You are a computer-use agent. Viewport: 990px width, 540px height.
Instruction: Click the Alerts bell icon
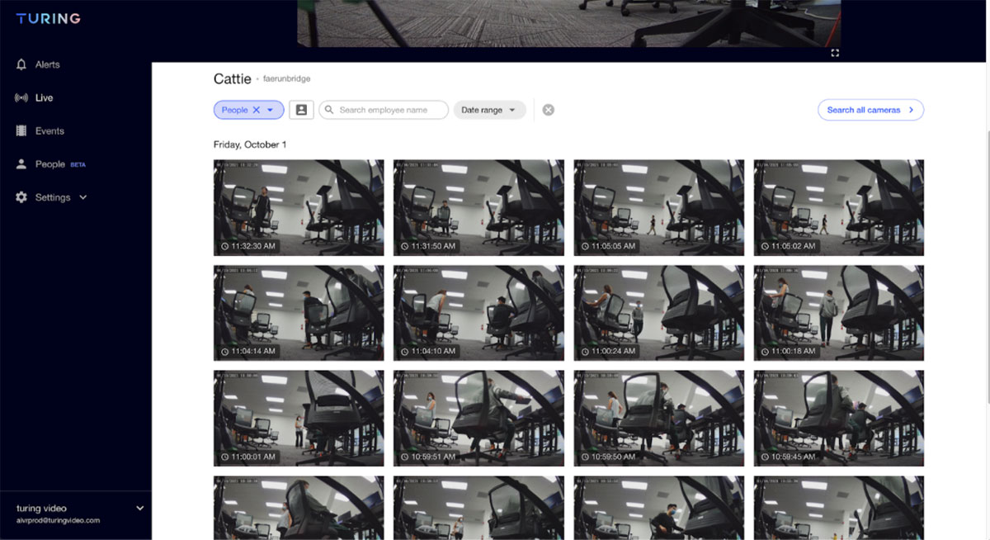pyautogui.click(x=21, y=64)
